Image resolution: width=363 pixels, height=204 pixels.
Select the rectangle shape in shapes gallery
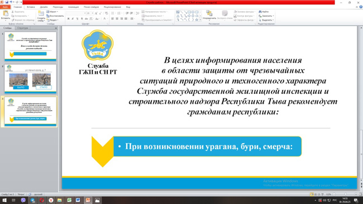pos(189,12)
